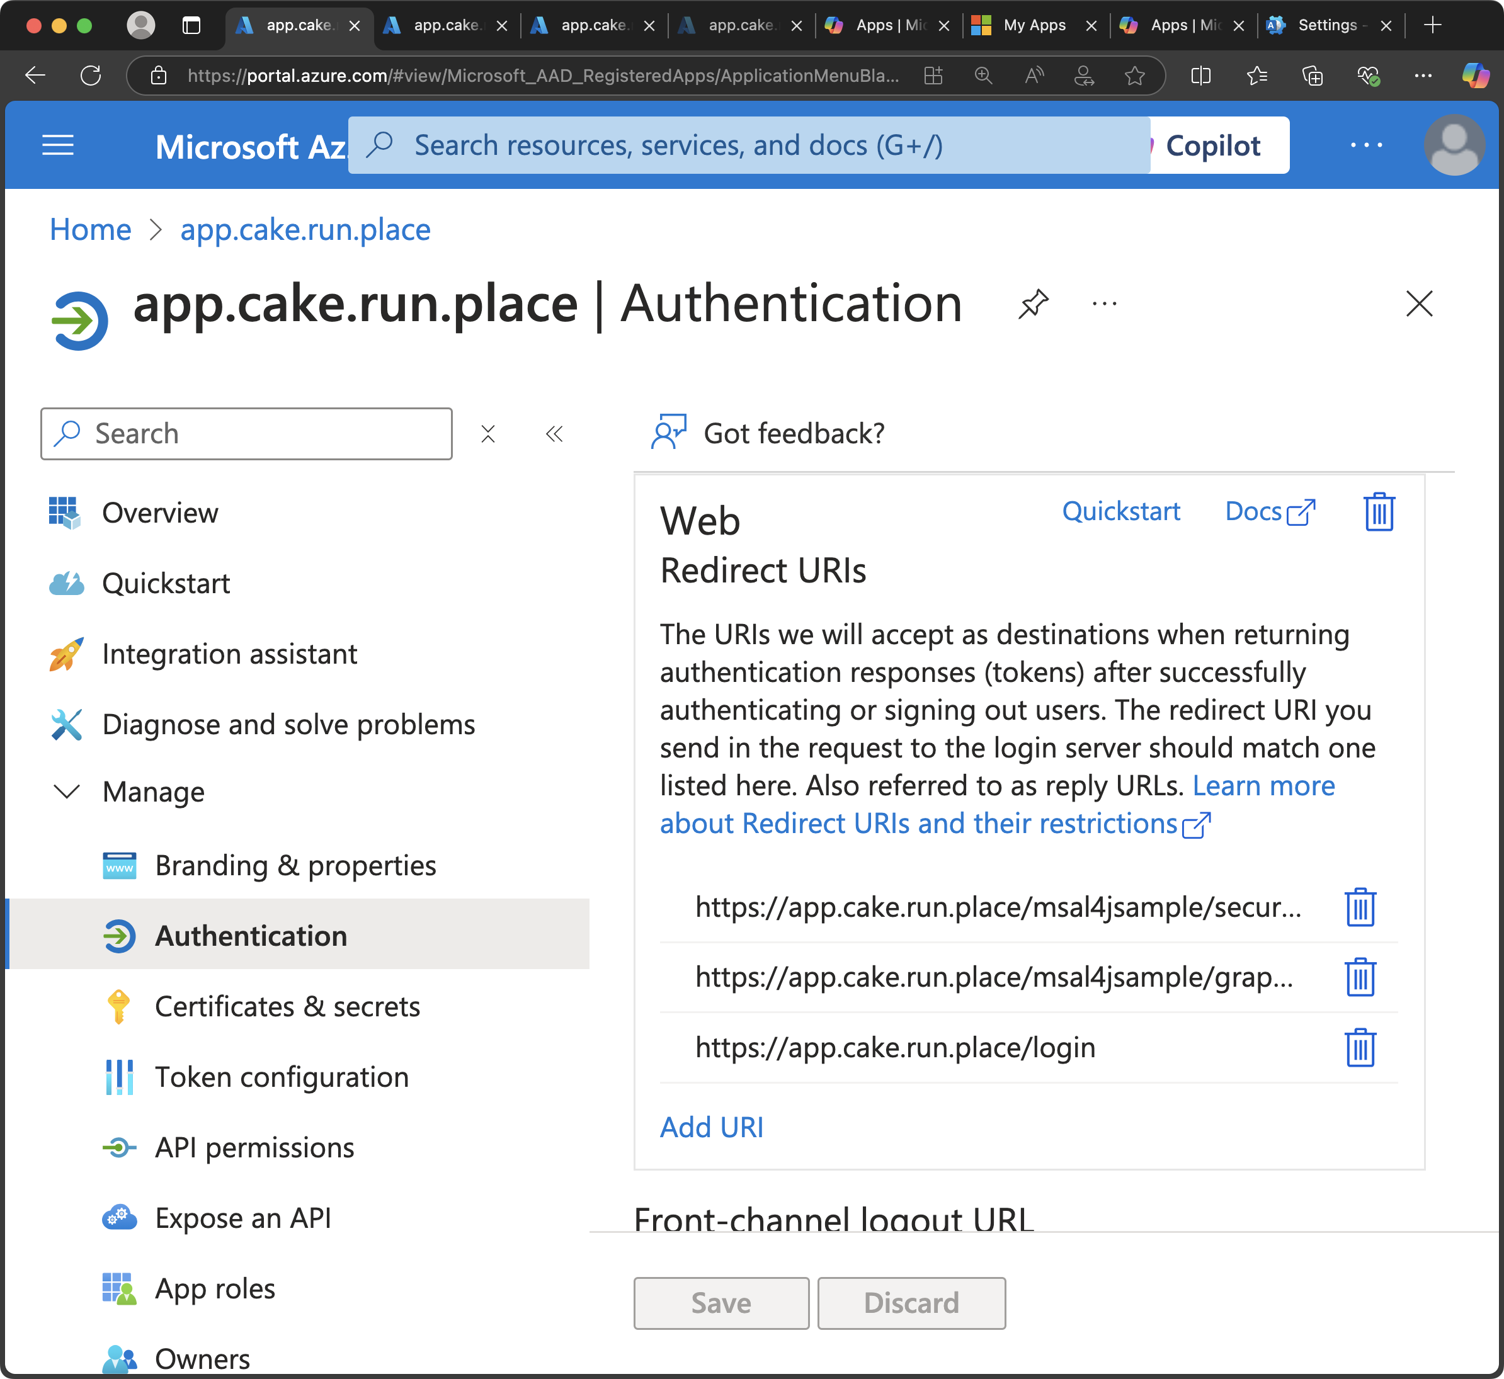The image size is (1504, 1379).
Task: Open blade more options ellipsis
Action: pos(1104,304)
